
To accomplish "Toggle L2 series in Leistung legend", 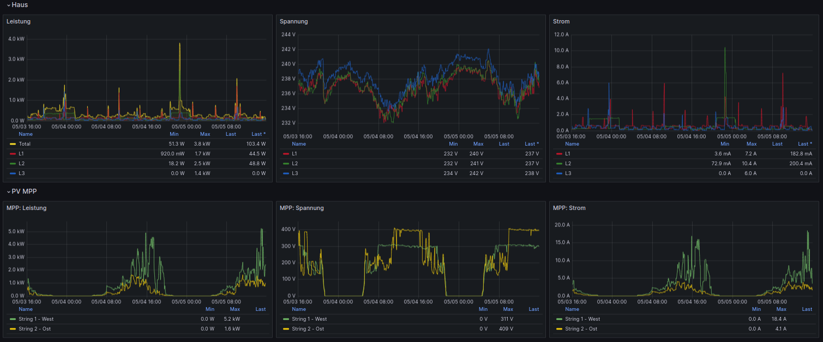I will click(22, 164).
